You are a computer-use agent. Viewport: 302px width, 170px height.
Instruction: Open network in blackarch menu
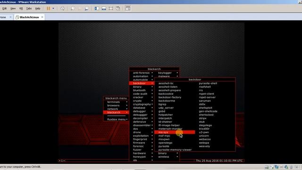pos(116,109)
